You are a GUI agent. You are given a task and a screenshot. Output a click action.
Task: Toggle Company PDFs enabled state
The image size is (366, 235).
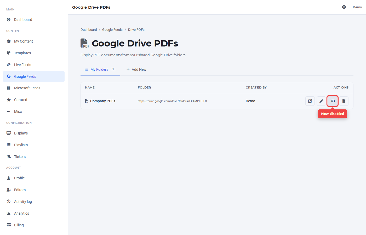click(x=333, y=101)
